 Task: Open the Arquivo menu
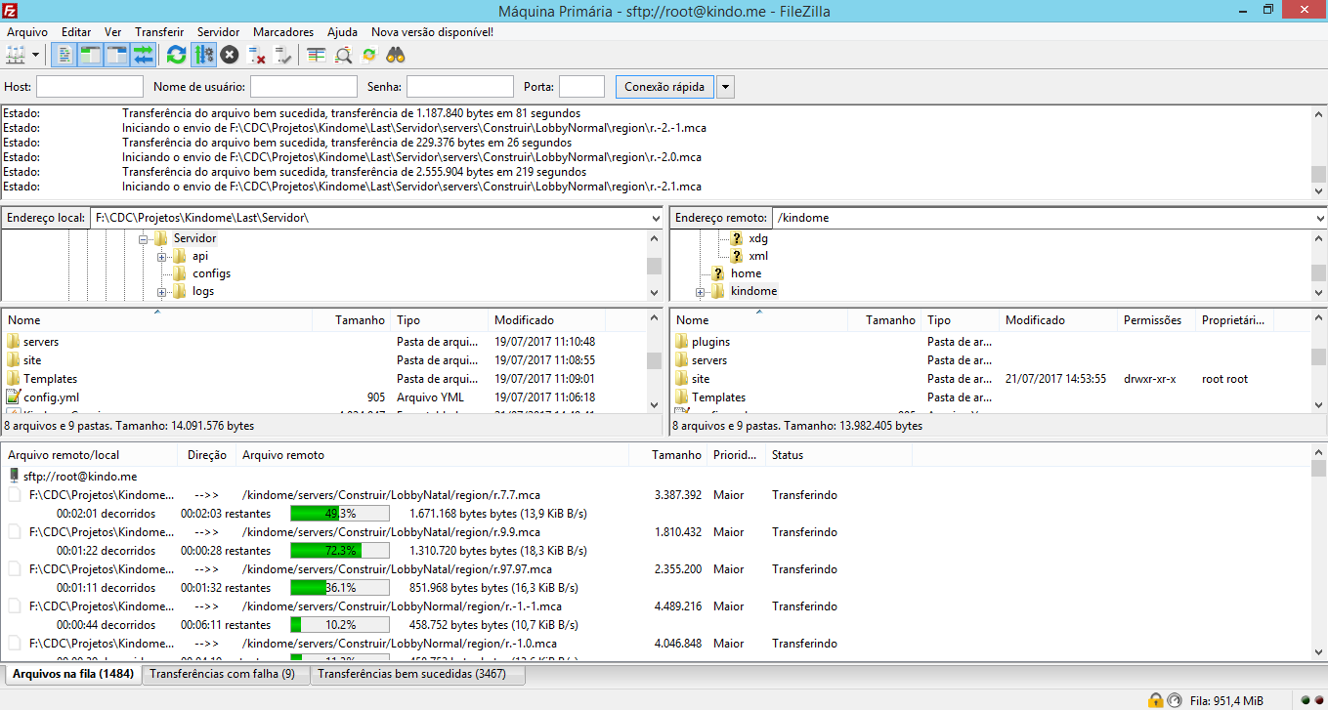(x=27, y=32)
